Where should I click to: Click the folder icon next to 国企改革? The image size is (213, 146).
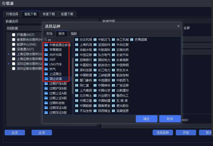pyautogui.click(x=46, y=79)
